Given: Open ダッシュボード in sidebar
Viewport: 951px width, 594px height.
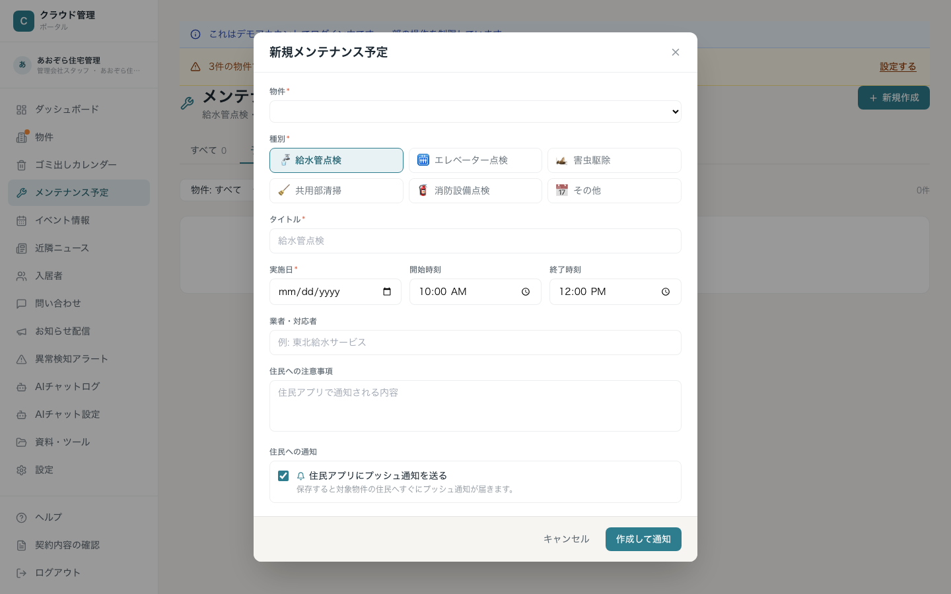Looking at the screenshot, I should [79, 110].
